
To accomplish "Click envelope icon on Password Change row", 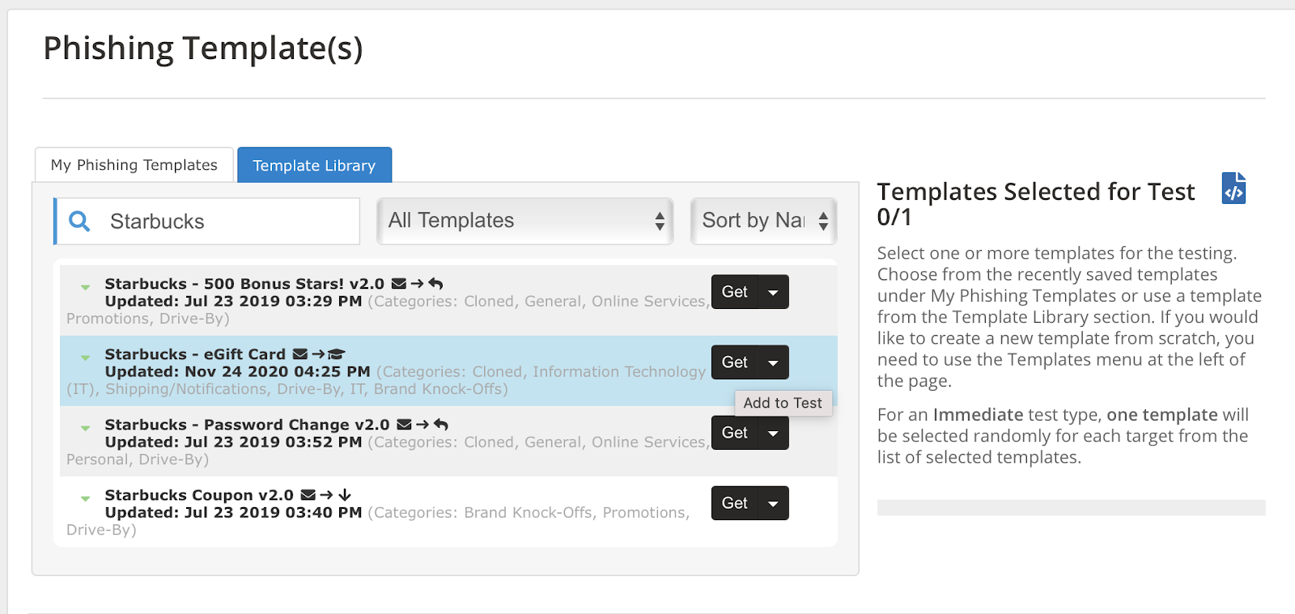I will (405, 425).
